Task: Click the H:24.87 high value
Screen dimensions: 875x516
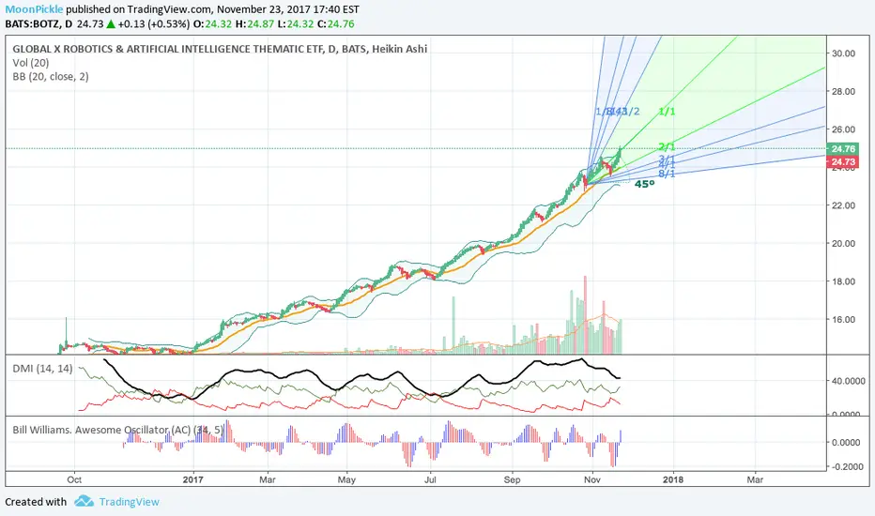Action: (x=254, y=24)
